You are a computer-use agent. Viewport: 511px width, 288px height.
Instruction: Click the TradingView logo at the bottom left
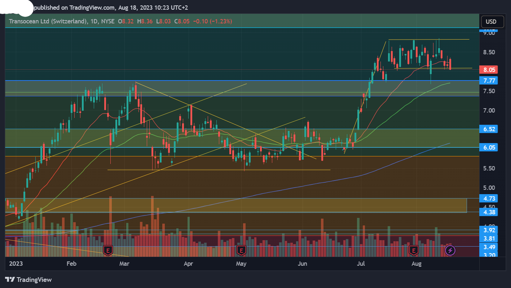[x=28, y=280]
